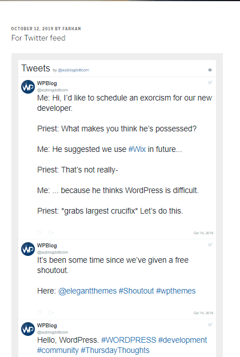
Task: Open the For Twitter feed post title
Action: 38,38
